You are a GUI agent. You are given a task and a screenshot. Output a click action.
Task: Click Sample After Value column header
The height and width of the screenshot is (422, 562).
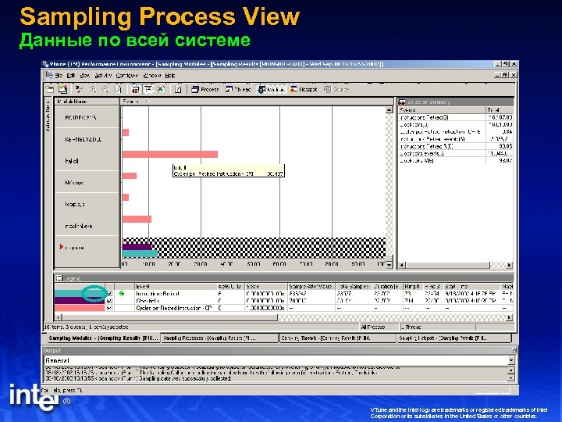(311, 286)
